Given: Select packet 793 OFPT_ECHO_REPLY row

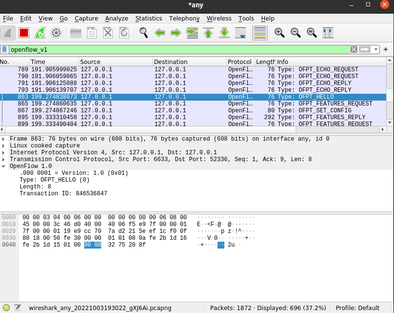Looking at the screenshot, I should click(x=193, y=90).
